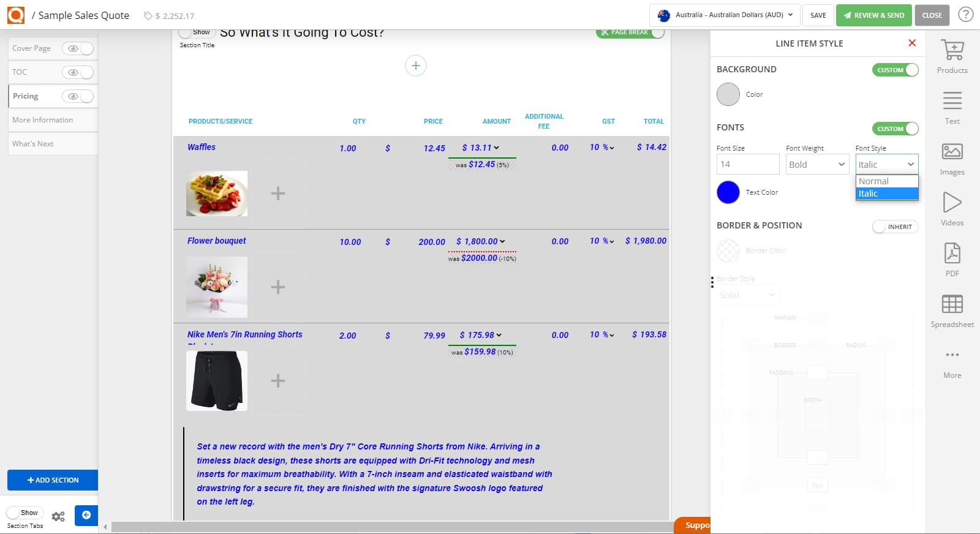The image size is (980, 534).
Task: Open the Font Weight Bold dropdown
Action: click(817, 164)
